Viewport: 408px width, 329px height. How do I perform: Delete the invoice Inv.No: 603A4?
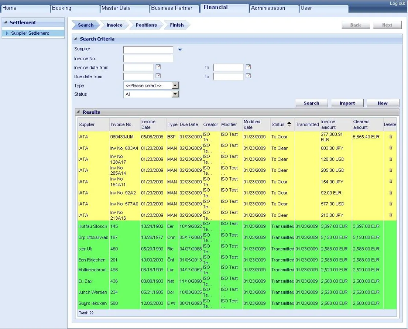[390, 148]
